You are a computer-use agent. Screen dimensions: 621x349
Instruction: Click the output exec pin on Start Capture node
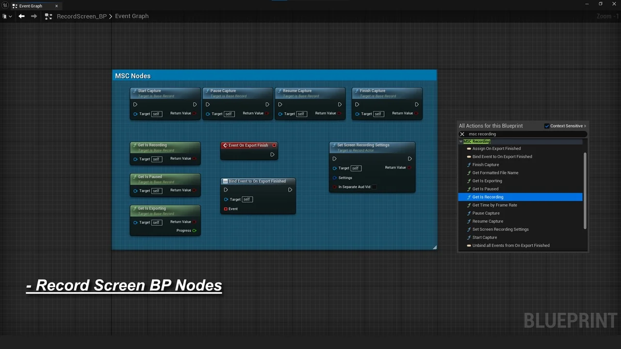(x=195, y=104)
